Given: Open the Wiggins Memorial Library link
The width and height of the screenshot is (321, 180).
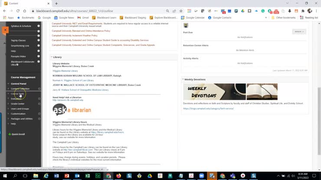Looking at the screenshot, I should pos(65,71).
